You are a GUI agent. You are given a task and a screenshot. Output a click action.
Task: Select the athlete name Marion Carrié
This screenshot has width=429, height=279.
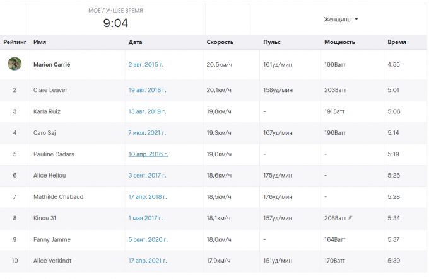coord(52,64)
